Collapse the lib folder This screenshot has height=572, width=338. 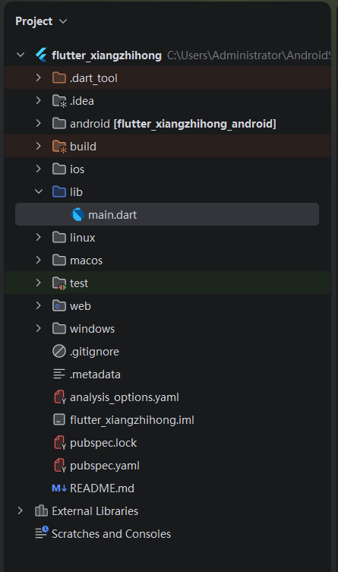[39, 192]
